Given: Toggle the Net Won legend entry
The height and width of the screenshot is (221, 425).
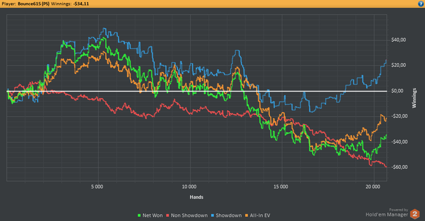Looking at the screenshot, I should click(150, 216).
